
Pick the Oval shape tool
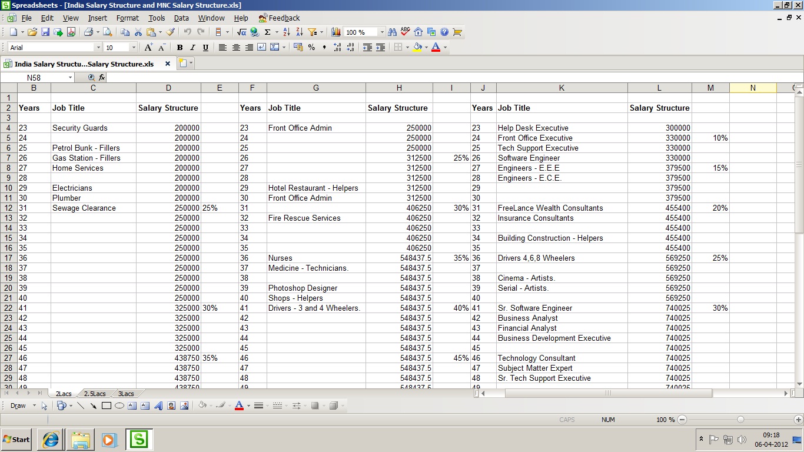point(119,406)
